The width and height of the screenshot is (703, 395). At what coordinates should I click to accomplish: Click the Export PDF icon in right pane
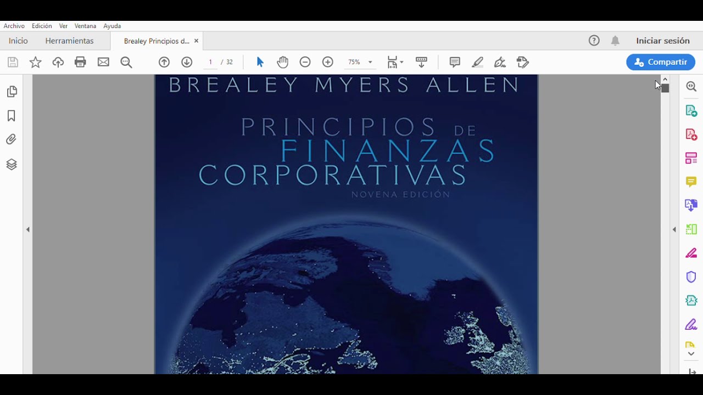coord(691,111)
